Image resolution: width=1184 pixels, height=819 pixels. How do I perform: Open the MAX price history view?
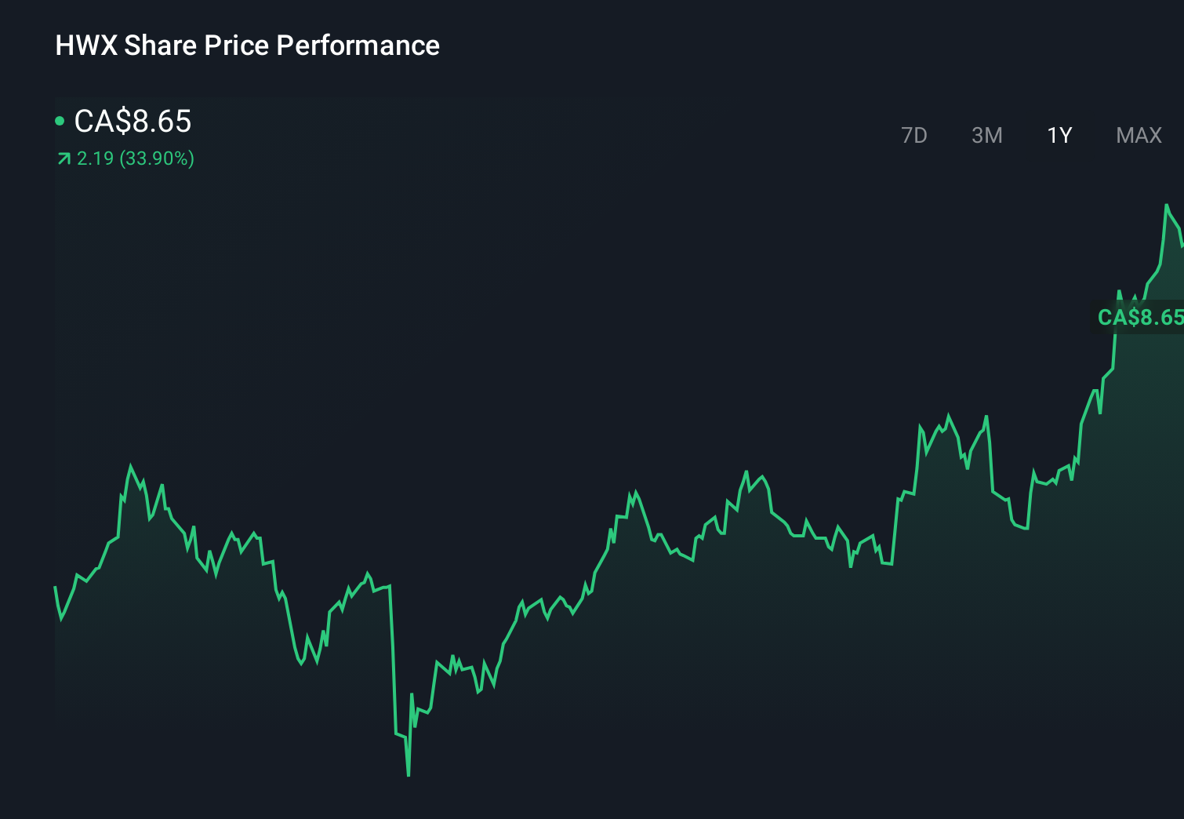tap(1138, 135)
